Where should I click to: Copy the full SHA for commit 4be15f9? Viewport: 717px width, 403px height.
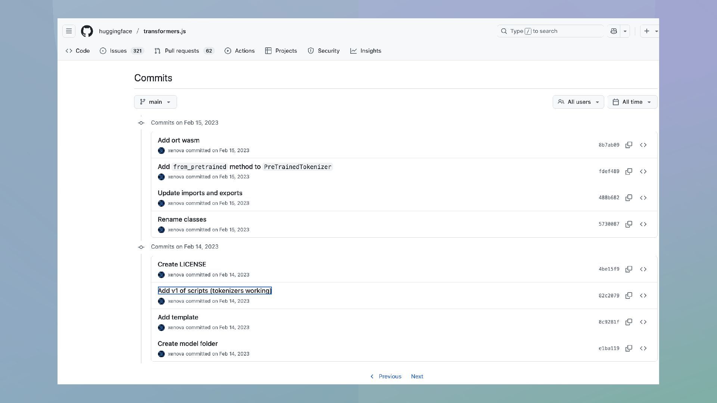click(629, 269)
